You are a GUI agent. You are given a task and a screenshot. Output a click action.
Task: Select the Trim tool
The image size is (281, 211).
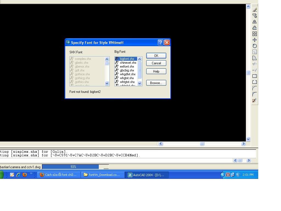255,64
